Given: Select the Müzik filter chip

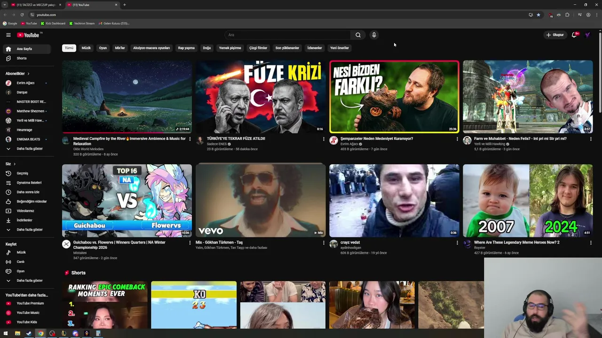Looking at the screenshot, I should point(86,48).
